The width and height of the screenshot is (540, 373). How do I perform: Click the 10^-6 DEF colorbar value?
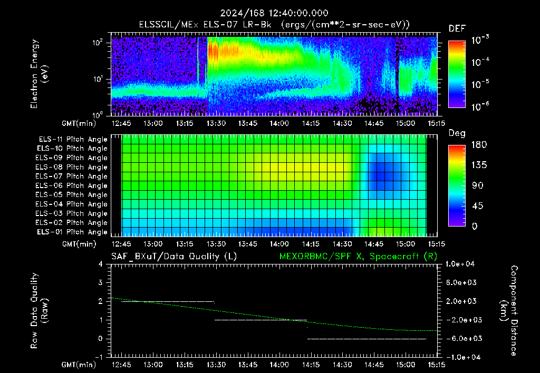[480, 106]
